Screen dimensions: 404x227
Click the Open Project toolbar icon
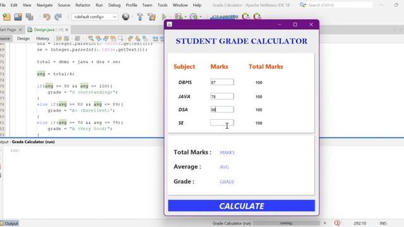tap(18, 17)
